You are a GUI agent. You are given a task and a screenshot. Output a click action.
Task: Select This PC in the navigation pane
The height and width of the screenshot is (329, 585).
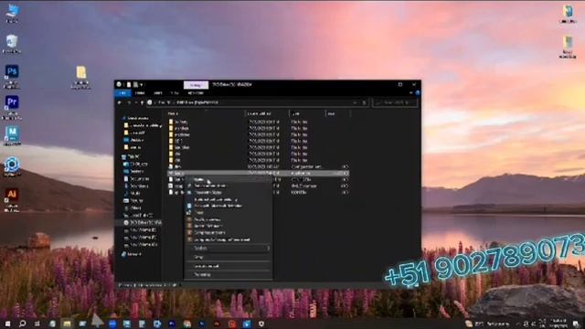point(130,156)
